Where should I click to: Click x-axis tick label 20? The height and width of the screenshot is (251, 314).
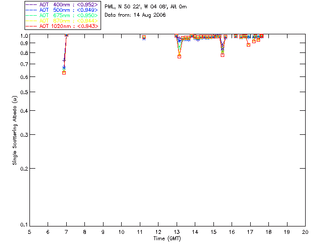(x=305, y=232)
